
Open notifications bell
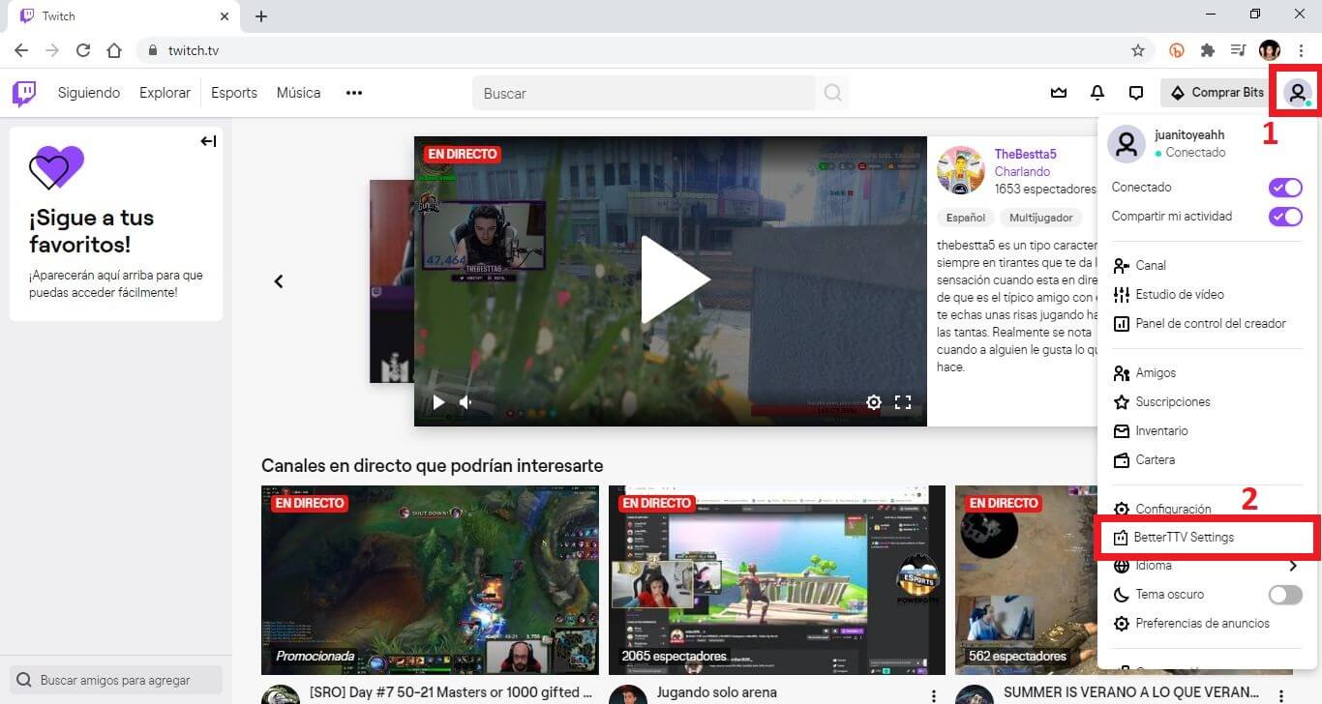[x=1097, y=93]
